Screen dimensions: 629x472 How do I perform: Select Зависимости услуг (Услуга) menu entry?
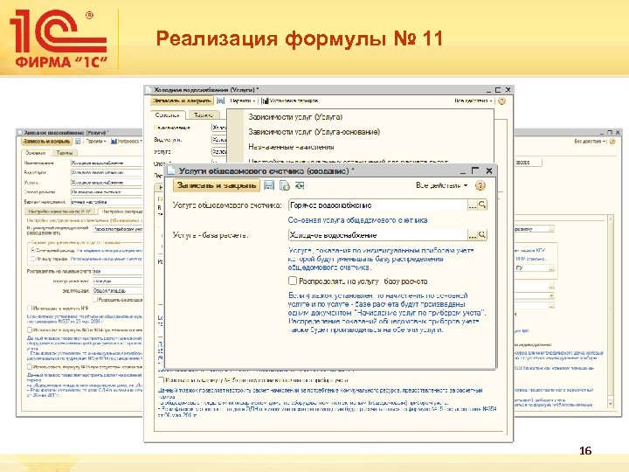pyautogui.click(x=295, y=117)
